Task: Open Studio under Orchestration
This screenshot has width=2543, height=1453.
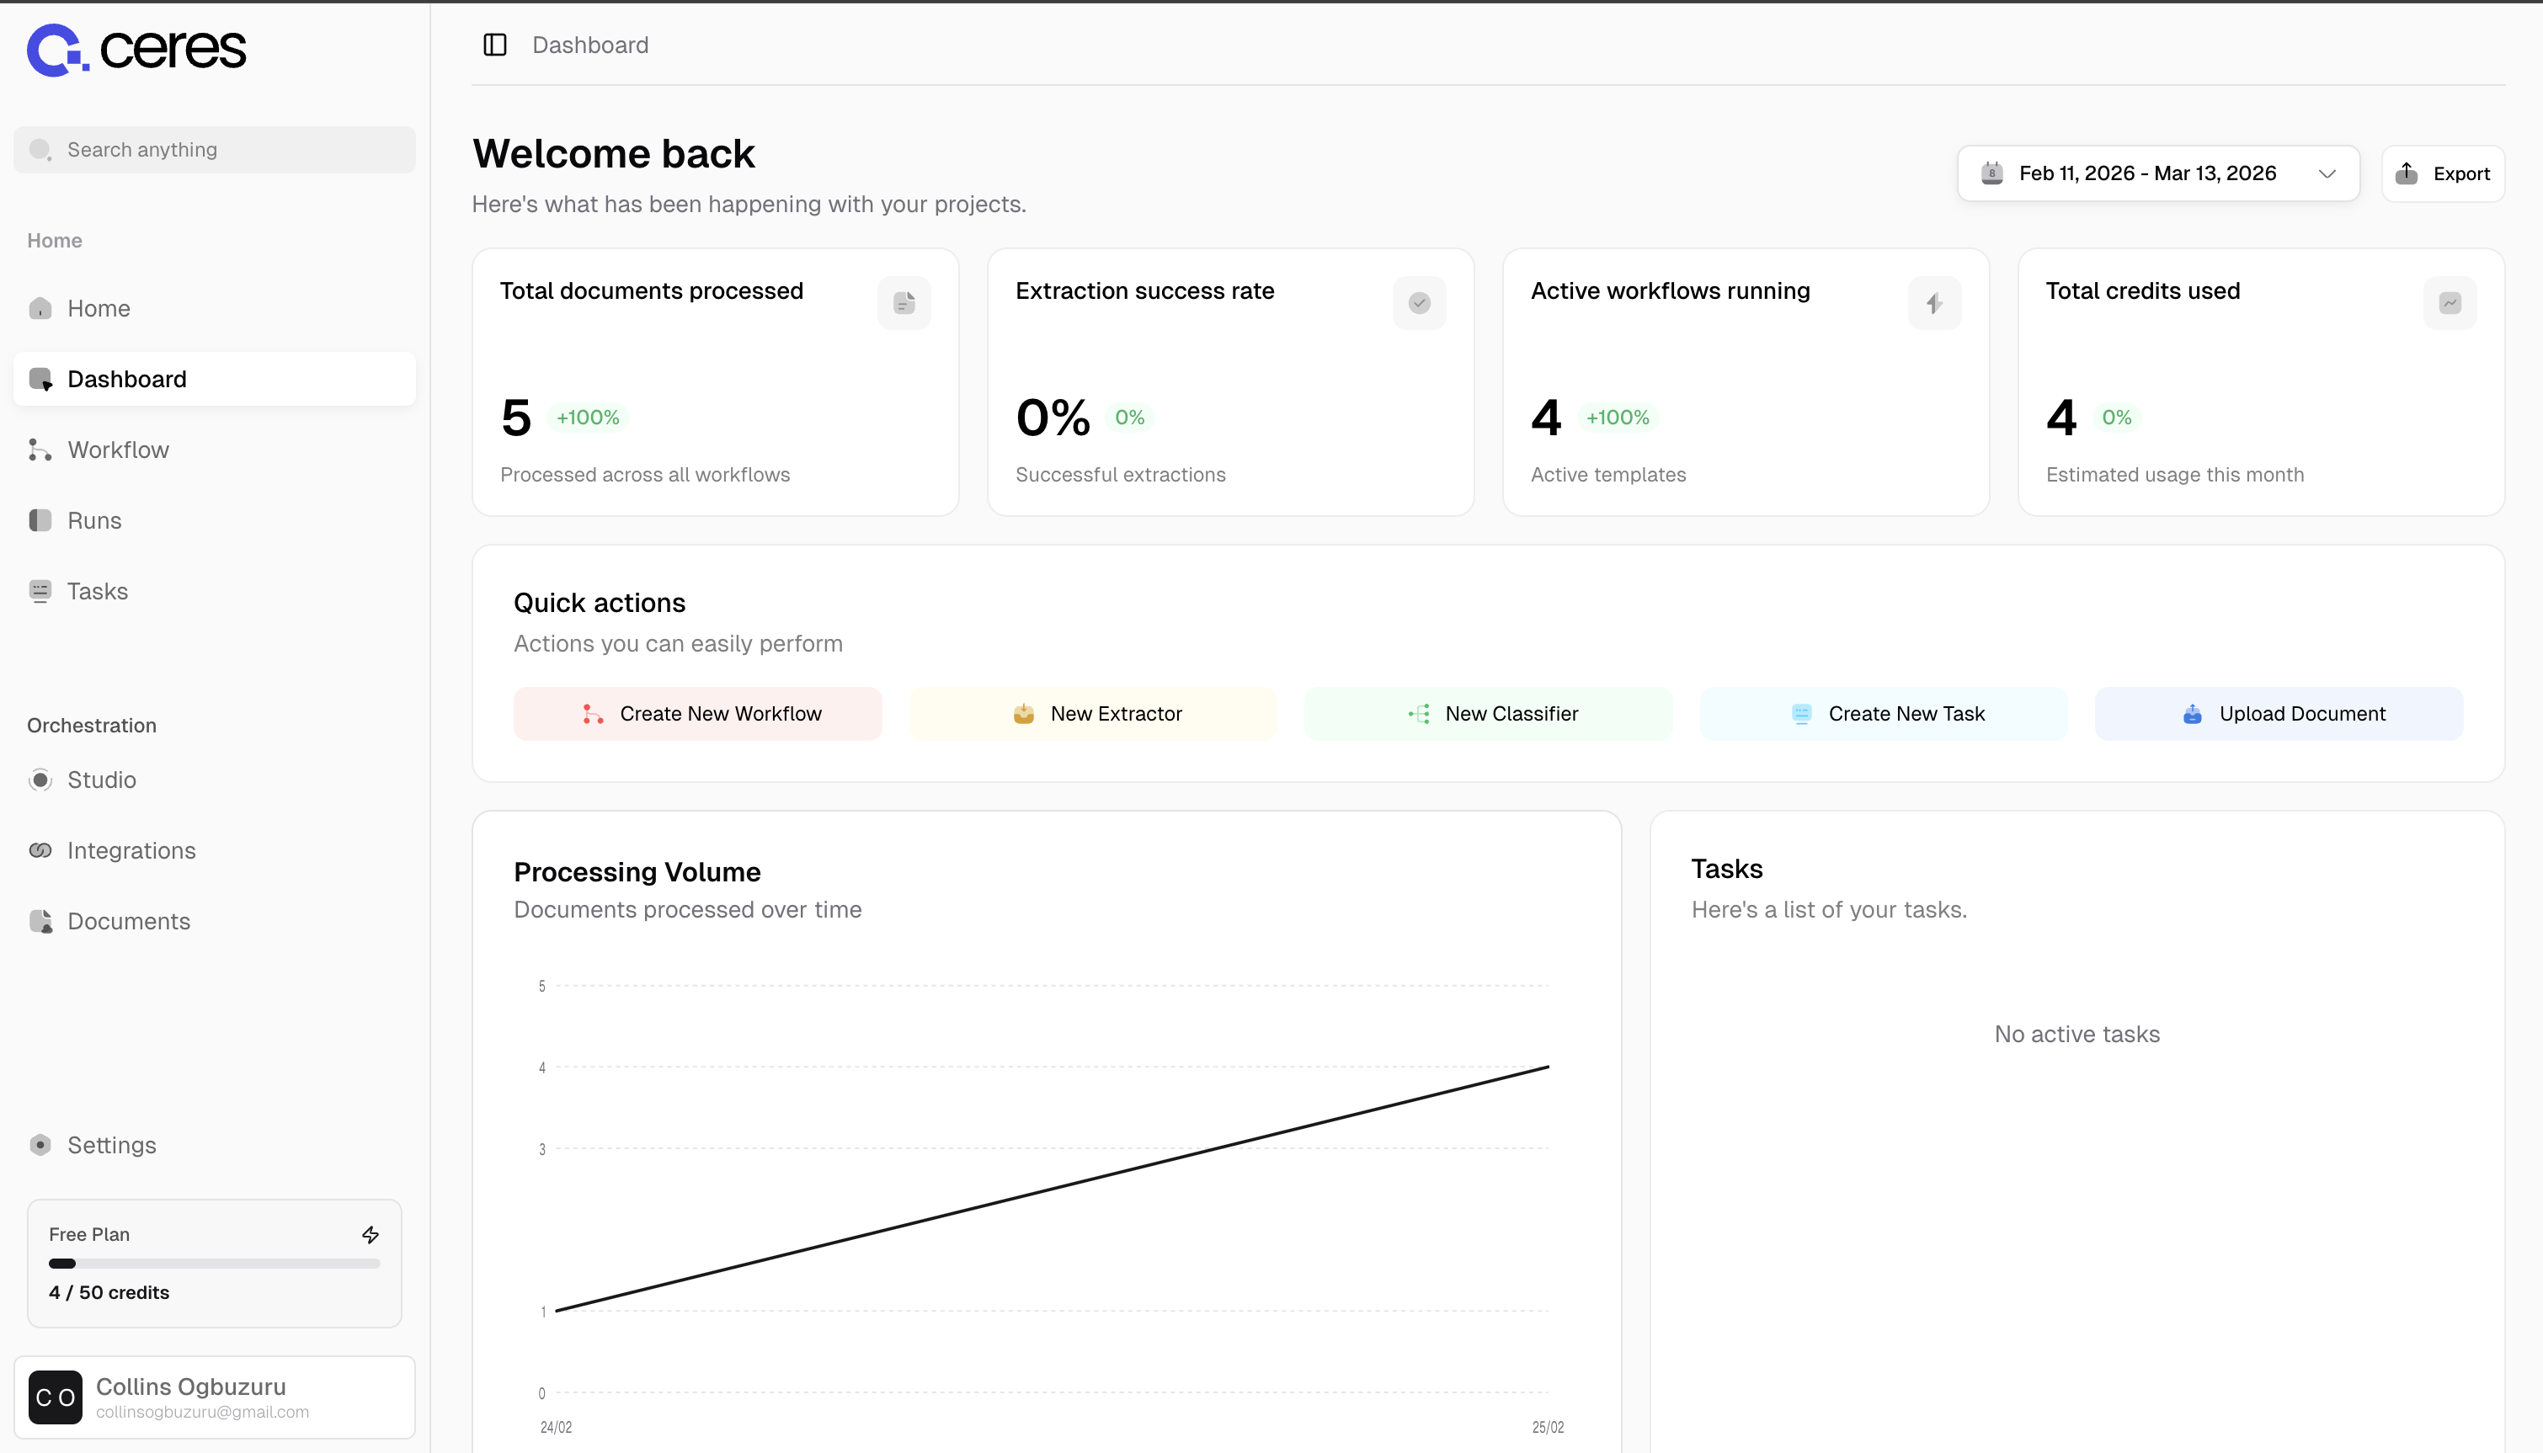Action: tap(102, 780)
